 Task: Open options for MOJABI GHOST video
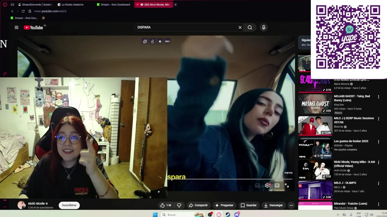point(379,97)
